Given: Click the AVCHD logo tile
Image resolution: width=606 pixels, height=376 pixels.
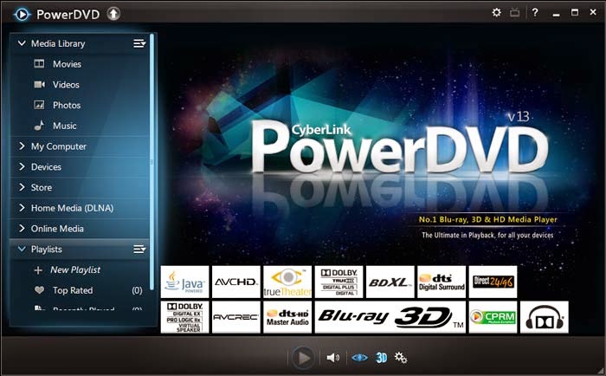Looking at the screenshot, I should pos(236,282).
